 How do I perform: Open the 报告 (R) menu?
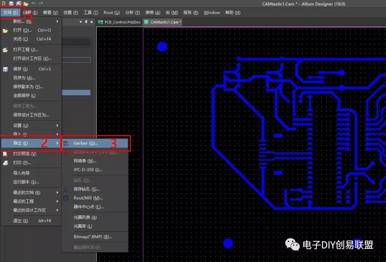190,12
